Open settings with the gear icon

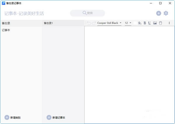166,13
